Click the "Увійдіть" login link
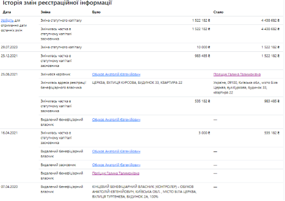This screenshot has width=285, height=201. coord(7,20)
